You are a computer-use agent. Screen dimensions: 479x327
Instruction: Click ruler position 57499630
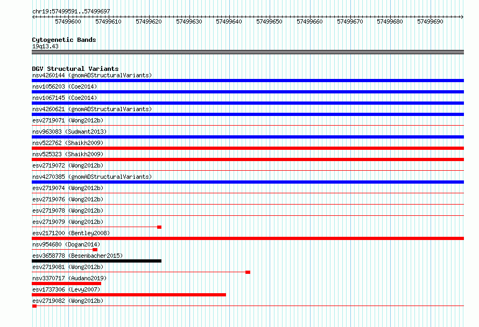point(189,21)
